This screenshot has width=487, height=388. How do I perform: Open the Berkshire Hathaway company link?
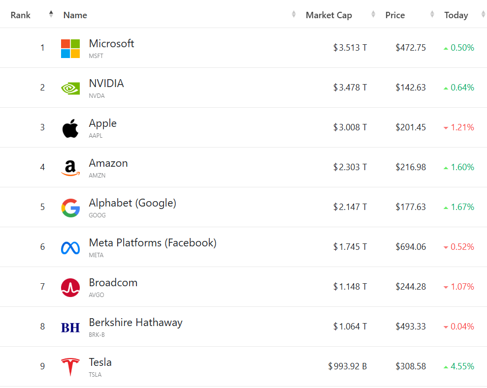click(x=135, y=323)
